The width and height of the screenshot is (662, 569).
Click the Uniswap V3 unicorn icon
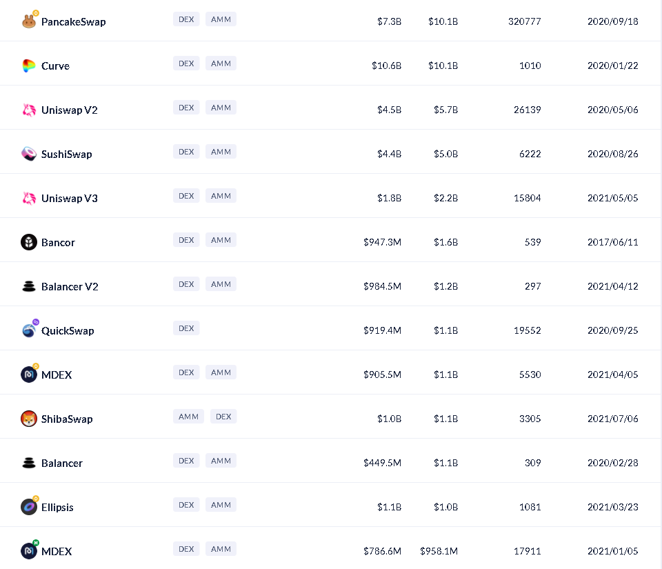[x=28, y=199]
